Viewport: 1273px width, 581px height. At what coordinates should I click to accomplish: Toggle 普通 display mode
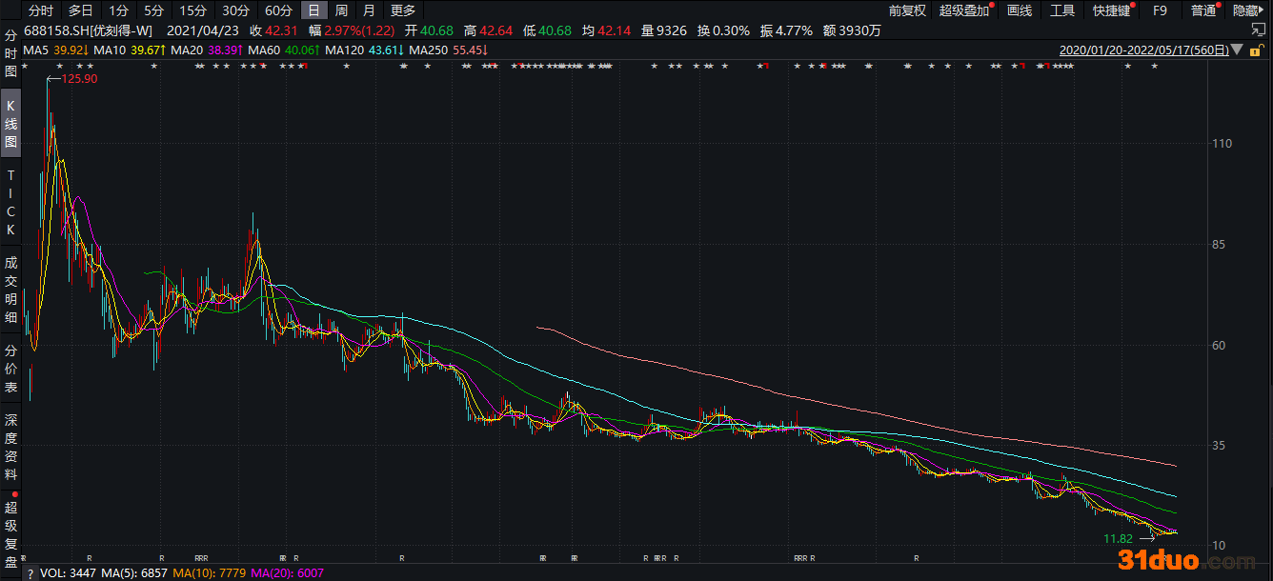pos(1203,10)
